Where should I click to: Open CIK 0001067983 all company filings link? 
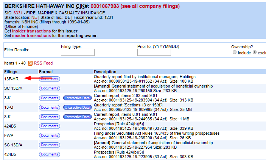(x=135, y=6)
